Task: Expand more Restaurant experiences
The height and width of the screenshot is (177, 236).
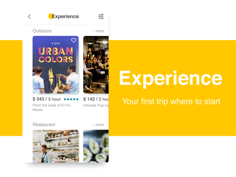Action: coord(98,124)
